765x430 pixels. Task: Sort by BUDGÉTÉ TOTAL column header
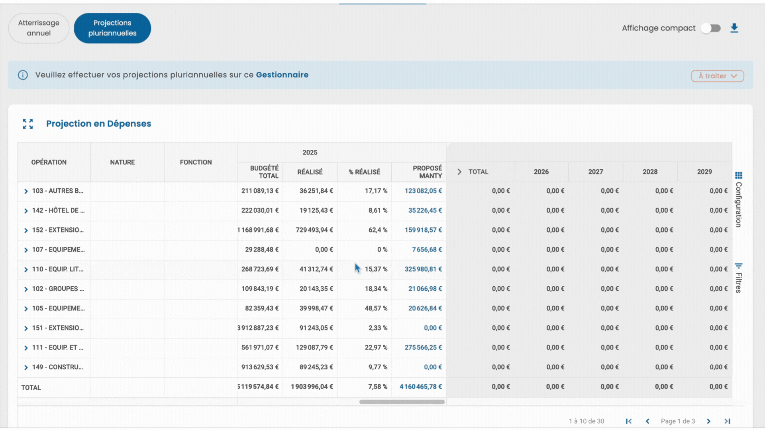click(260, 172)
